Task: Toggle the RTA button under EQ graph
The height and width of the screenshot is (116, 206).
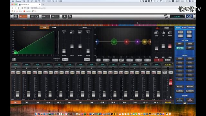Action: (x=115, y=60)
